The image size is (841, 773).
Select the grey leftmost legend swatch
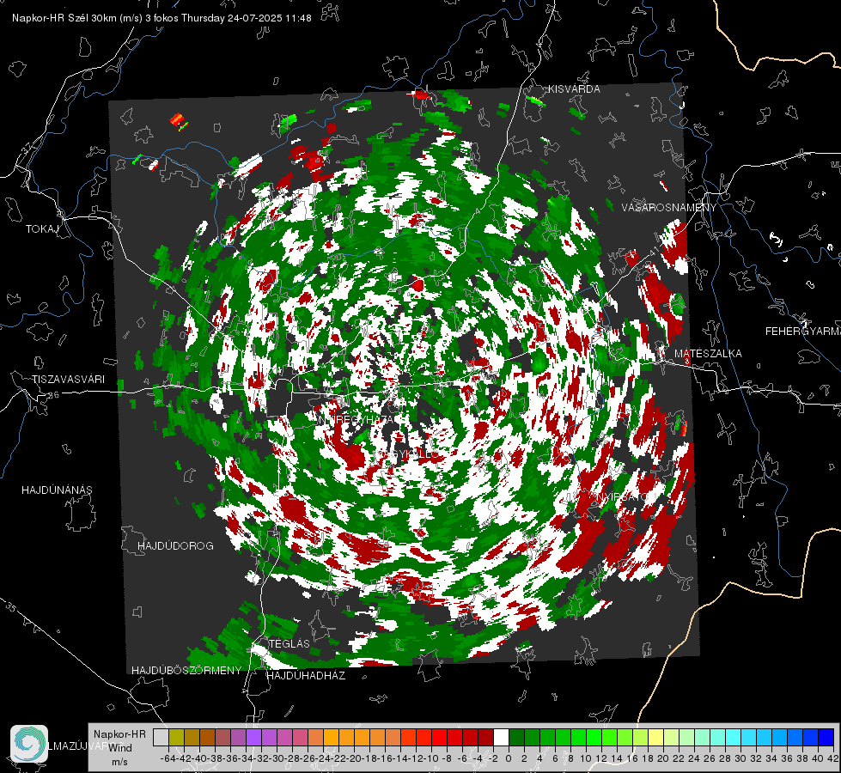[161, 737]
